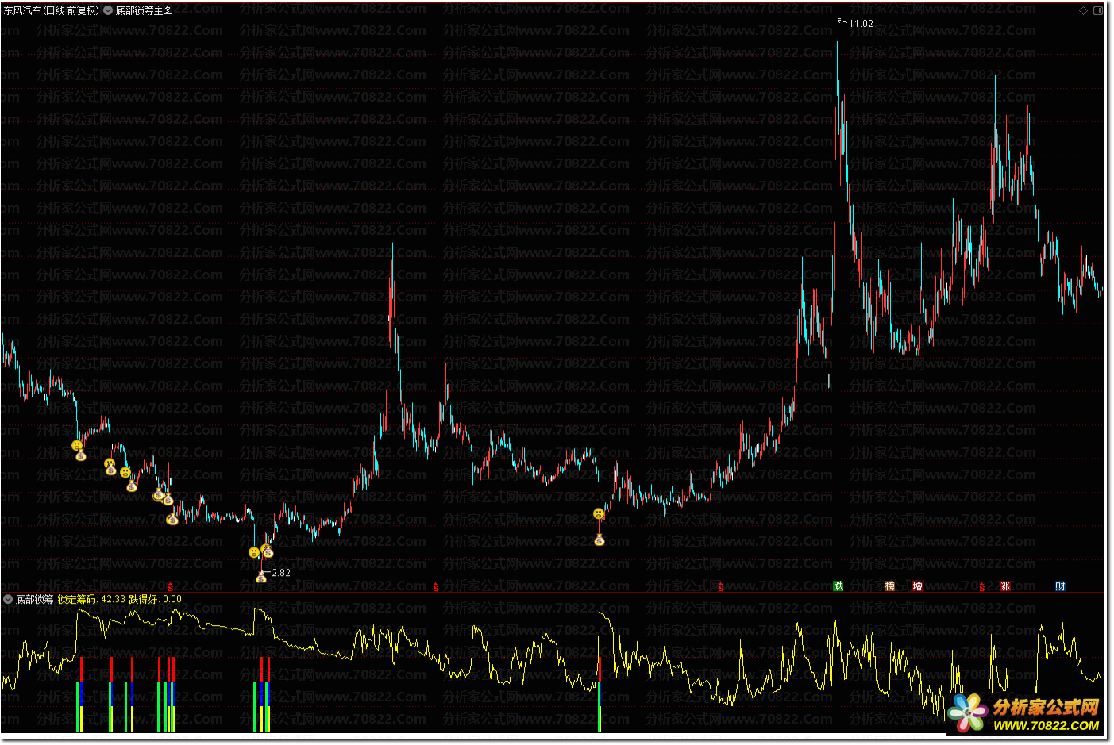Screen dimensions: 1114x745
Task: Click the 底部锁筹主图 indicator name
Action: [x=144, y=10]
